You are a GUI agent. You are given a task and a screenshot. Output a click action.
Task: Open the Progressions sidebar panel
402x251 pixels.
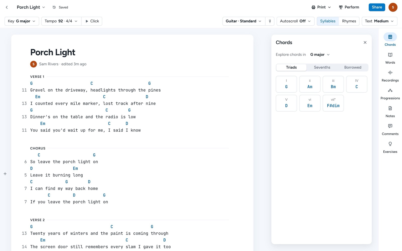click(x=390, y=93)
